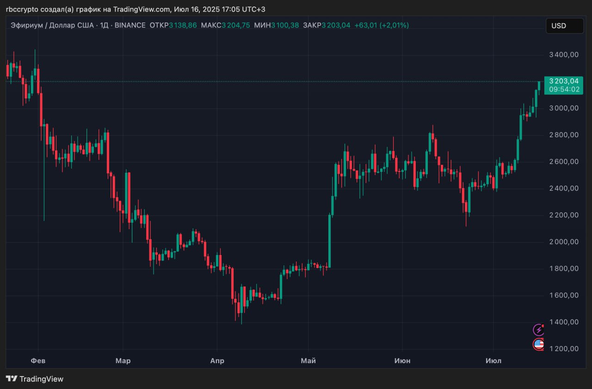Click the 1 600,00 price axis label
Viewport: 592px width, 389px height.
(564, 295)
